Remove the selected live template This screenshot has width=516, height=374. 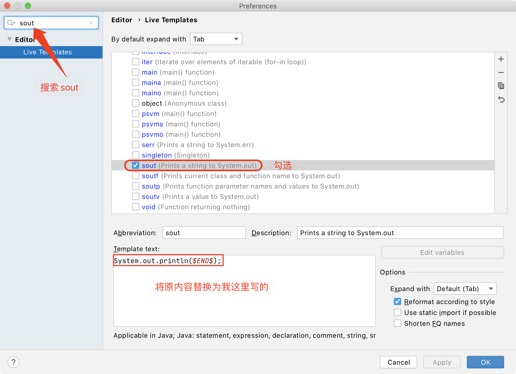click(x=501, y=73)
